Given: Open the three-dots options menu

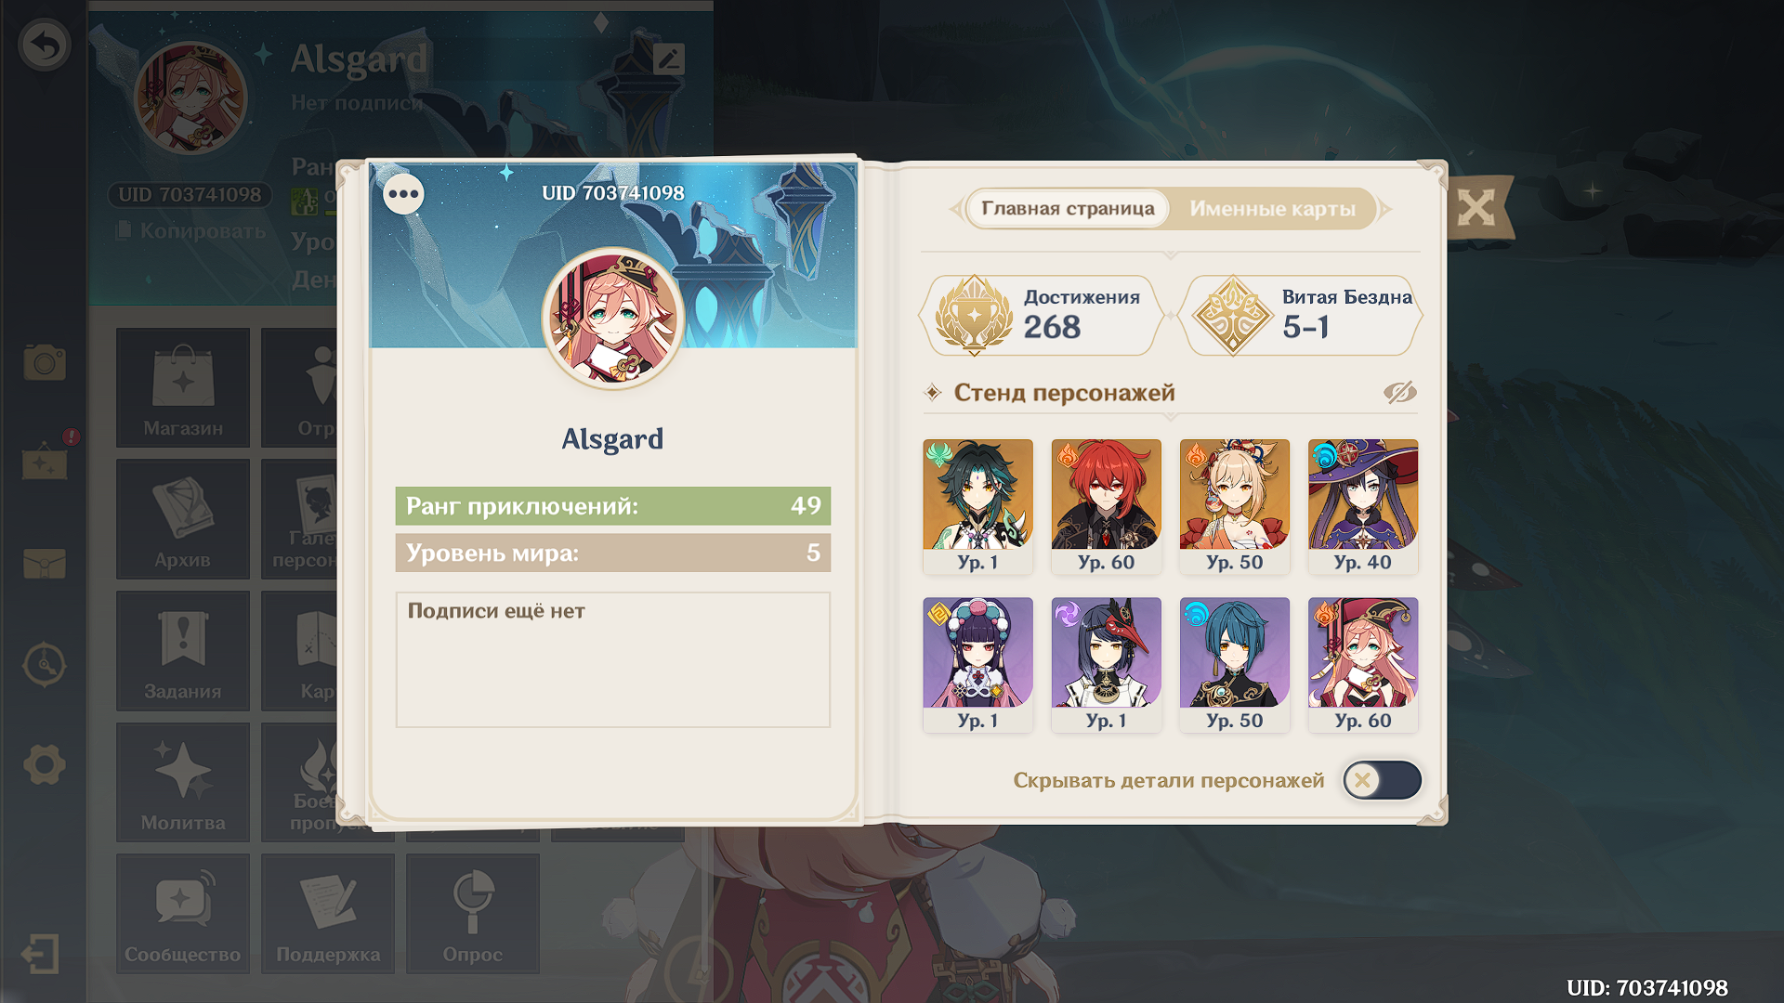Looking at the screenshot, I should (x=403, y=194).
